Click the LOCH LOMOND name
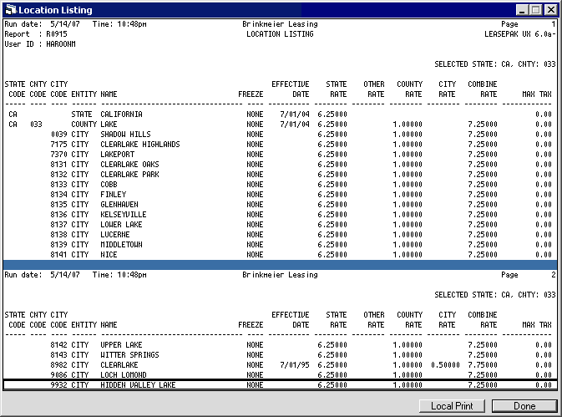 point(124,374)
